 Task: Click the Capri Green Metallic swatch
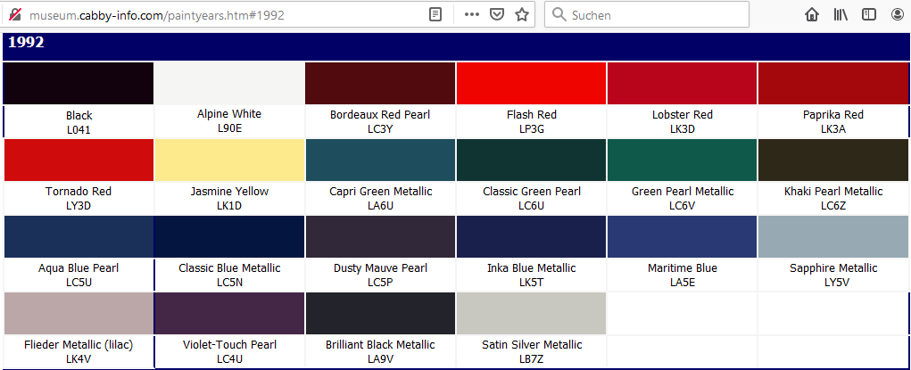380,160
